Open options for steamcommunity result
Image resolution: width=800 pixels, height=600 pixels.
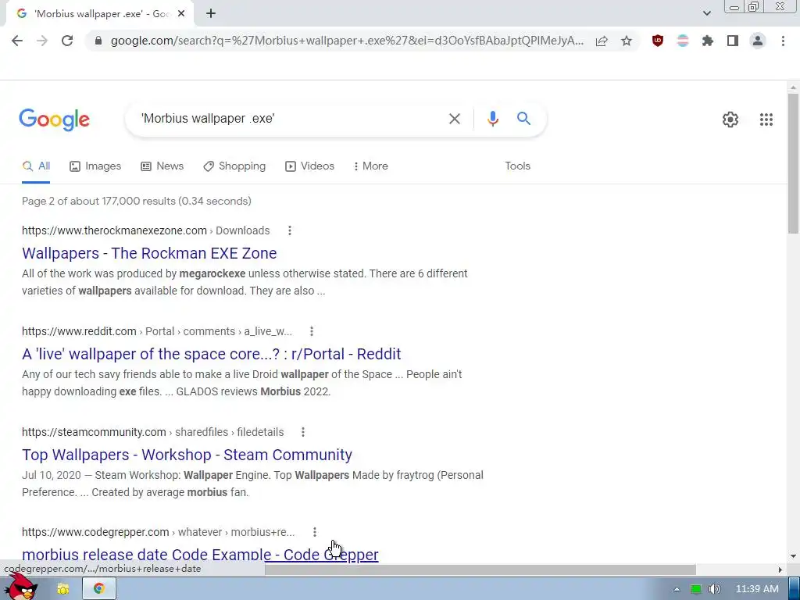coord(303,432)
